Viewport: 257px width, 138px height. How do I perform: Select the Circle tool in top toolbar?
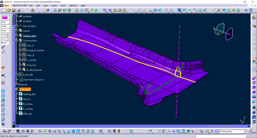(166, 11)
